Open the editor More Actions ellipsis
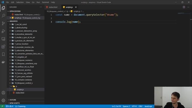The height and width of the screenshot is (108, 192). point(188,7)
